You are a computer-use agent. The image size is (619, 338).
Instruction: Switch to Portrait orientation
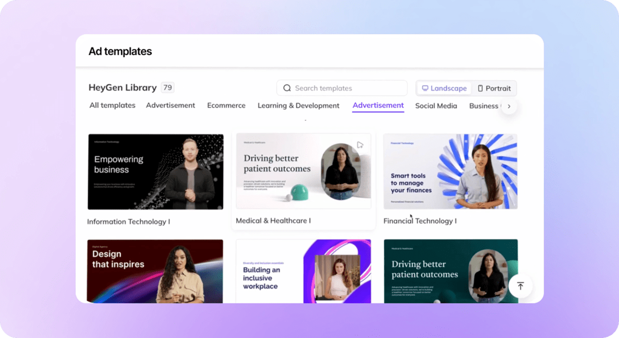pyautogui.click(x=494, y=88)
